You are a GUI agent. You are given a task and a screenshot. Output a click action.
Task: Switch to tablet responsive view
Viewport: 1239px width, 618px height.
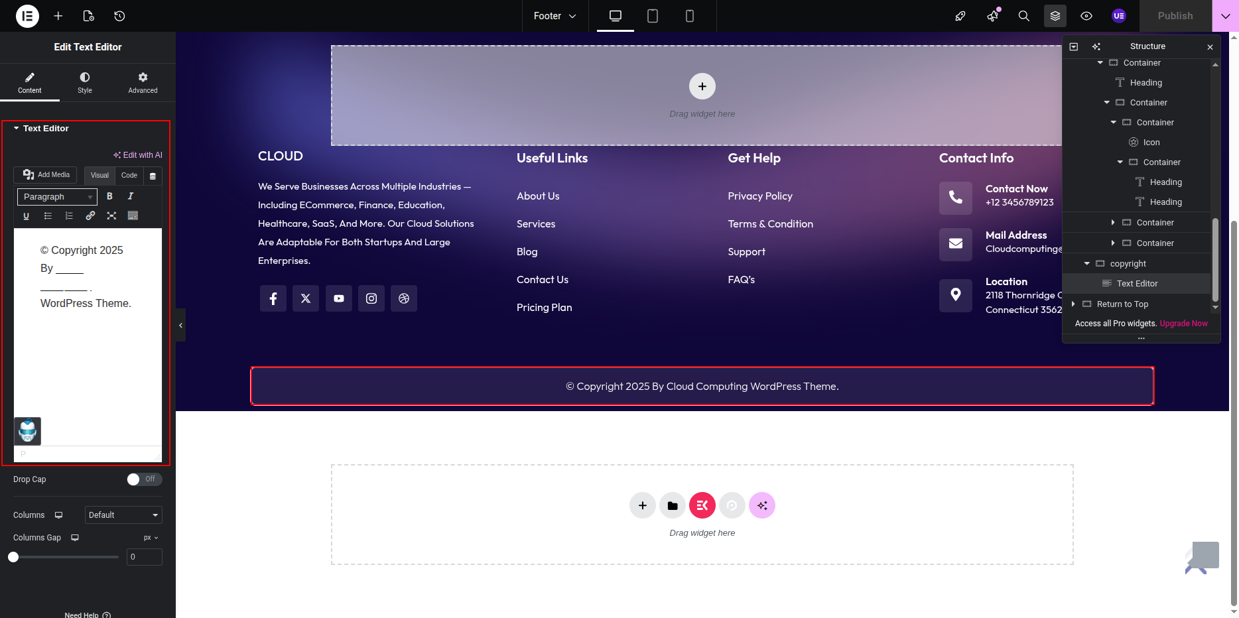[653, 16]
